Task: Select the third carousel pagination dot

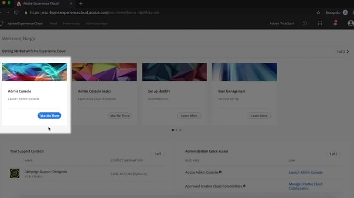Action: click(x=180, y=130)
